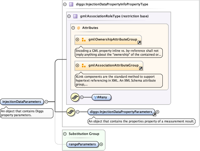Screen dimensions: 200x151
Task: Click the purple diggs:InjectionDataPropertyInfoPropertyType type icon
Action: tap(71, 4)
